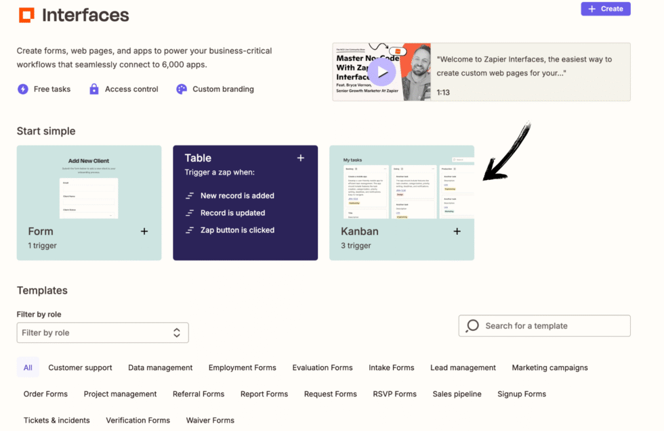The image size is (664, 431).
Task: Play the Master No-Code video
Action: pyautogui.click(x=381, y=72)
